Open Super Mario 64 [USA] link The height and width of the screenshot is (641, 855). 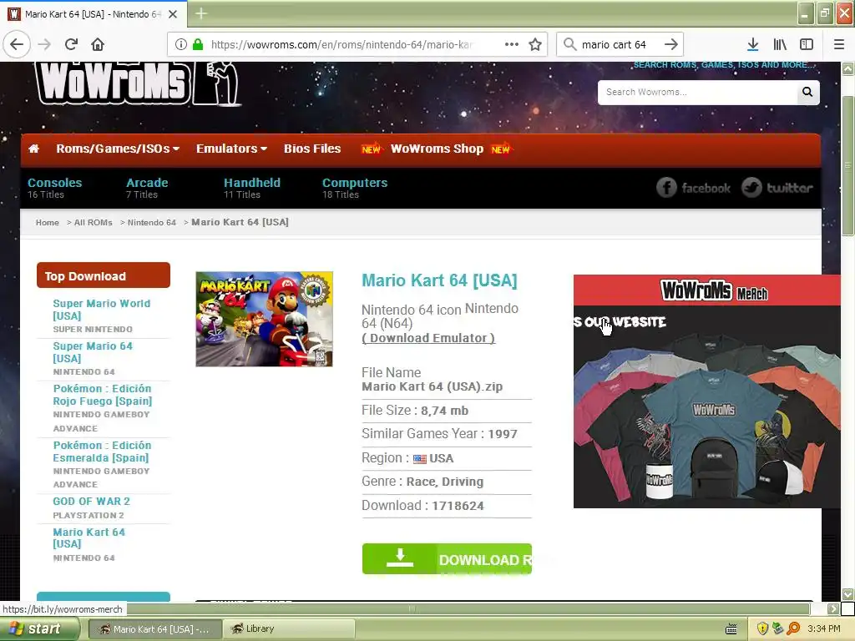[x=93, y=352]
